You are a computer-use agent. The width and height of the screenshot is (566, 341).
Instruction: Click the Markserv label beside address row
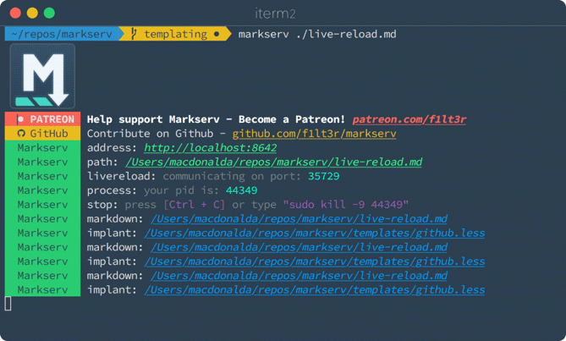point(42,147)
